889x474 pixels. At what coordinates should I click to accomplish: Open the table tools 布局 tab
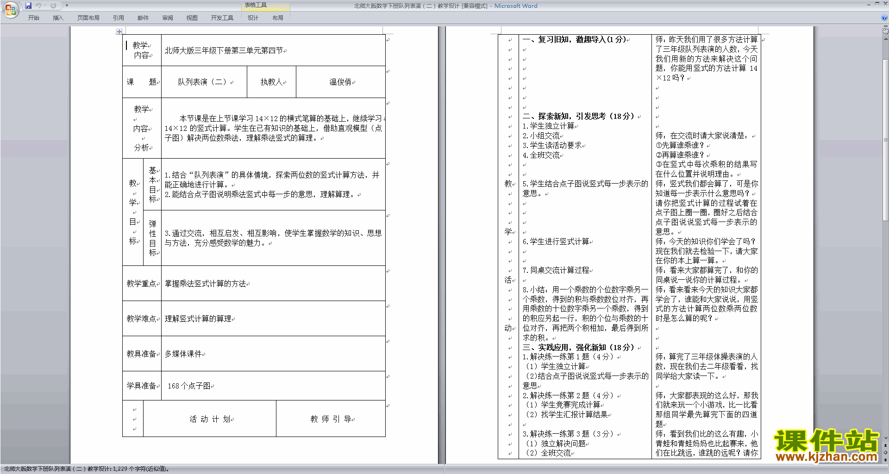pos(278,18)
